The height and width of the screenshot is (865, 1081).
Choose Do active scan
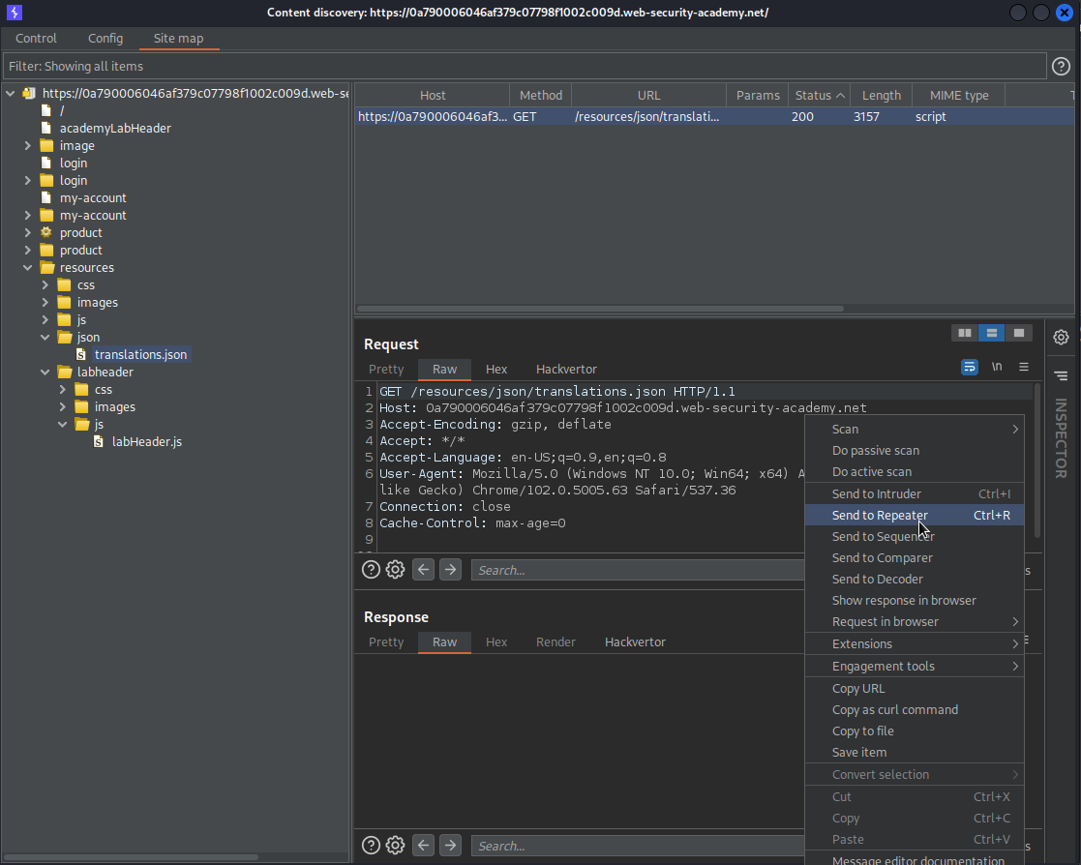coord(915,471)
